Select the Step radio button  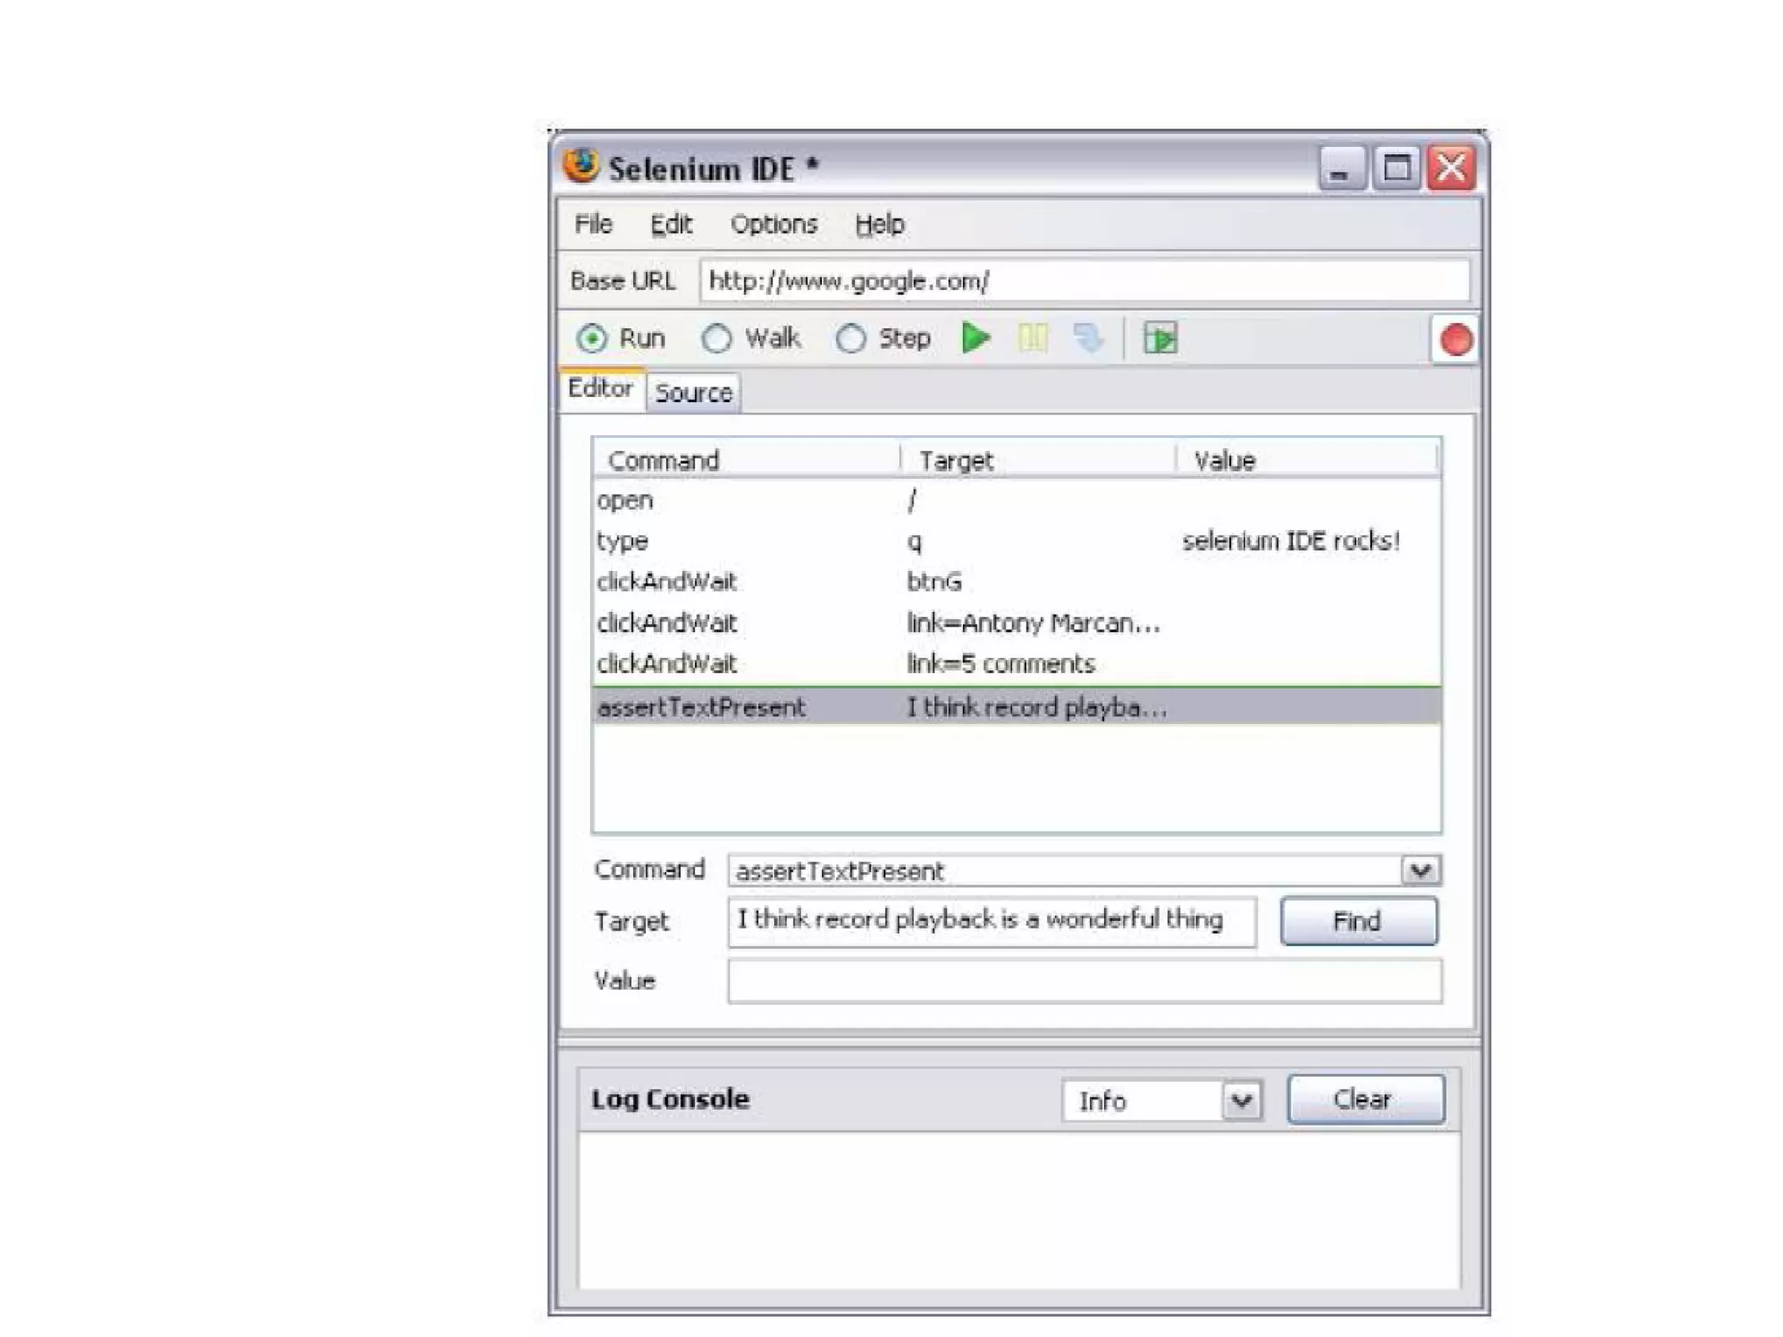851,338
